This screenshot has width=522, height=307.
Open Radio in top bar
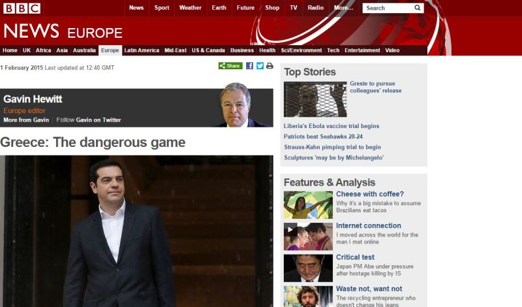316,8
